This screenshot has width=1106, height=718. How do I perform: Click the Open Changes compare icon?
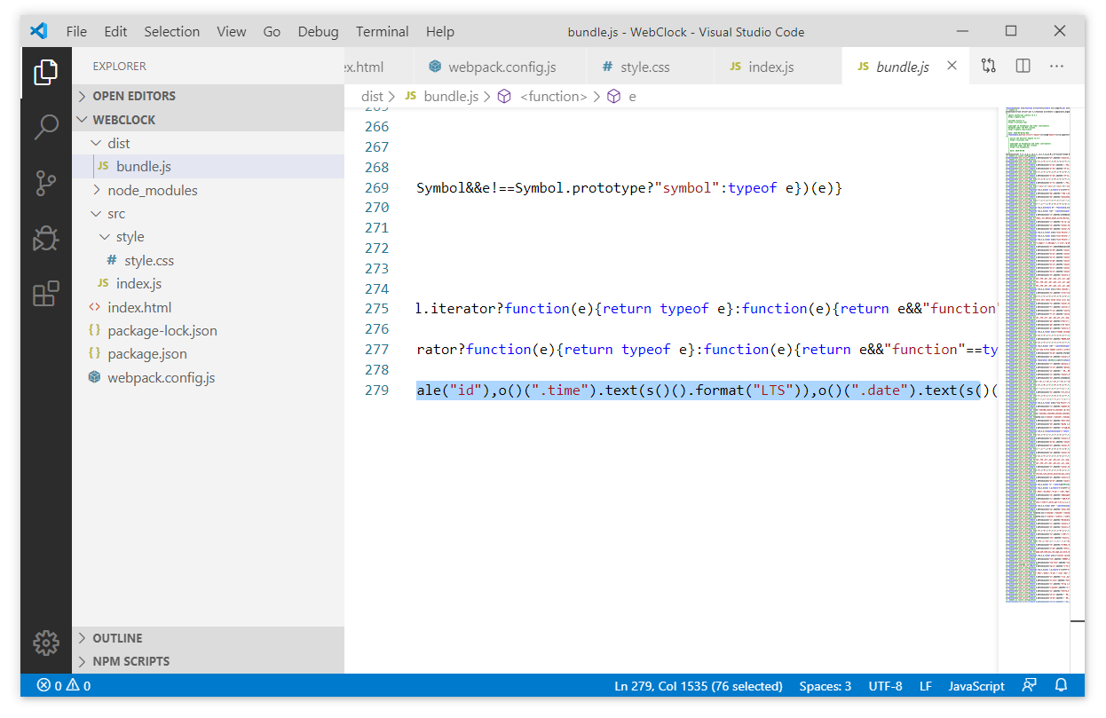[x=989, y=67]
